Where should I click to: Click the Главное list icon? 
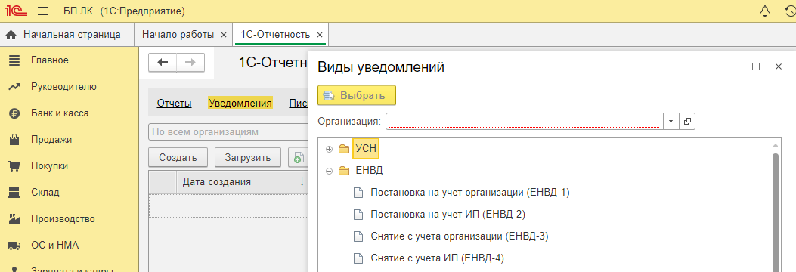(x=14, y=60)
